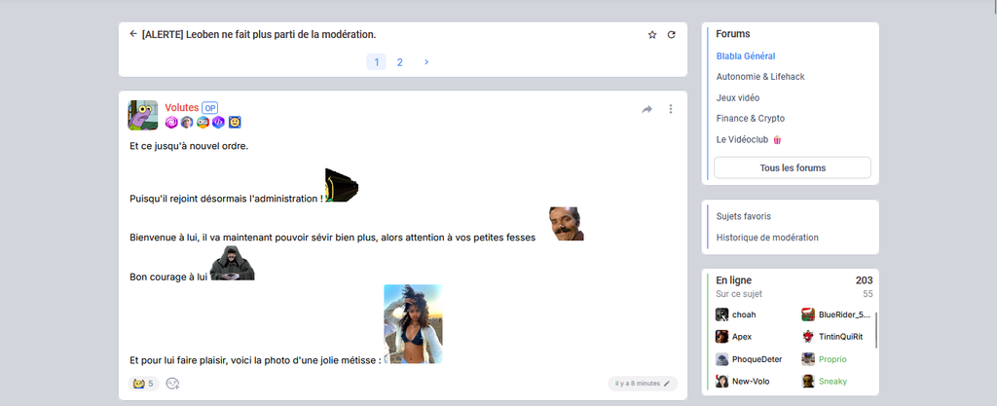Click the last yellow-face badge under Volutes

[235, 123]
